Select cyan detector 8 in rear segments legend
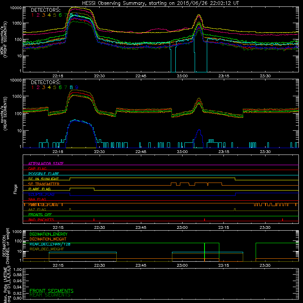 [71, 87]
